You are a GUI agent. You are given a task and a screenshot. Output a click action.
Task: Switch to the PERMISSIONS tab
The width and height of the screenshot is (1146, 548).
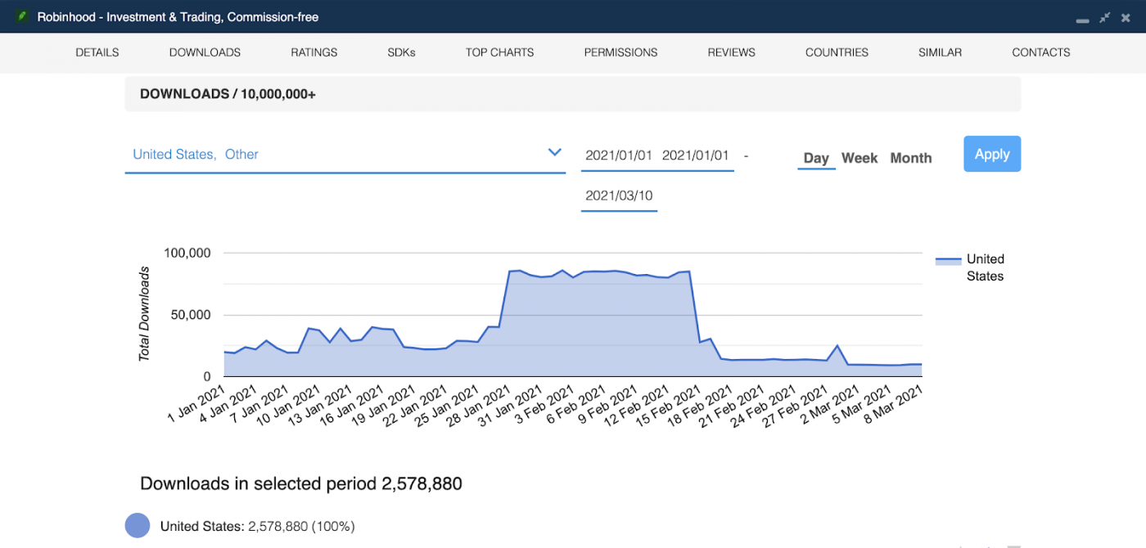click(620, 52)
